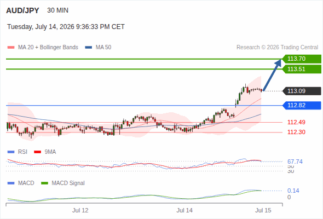Click the 112.82 blue pivot price tag

[302, 106]
